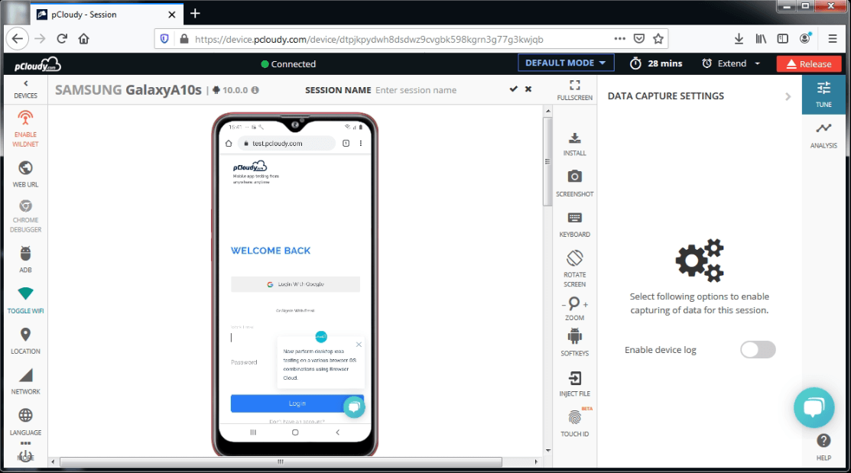Open the pCloudy chat widget
The height and width of the screenshot is (473, 851).
(814, 407)
